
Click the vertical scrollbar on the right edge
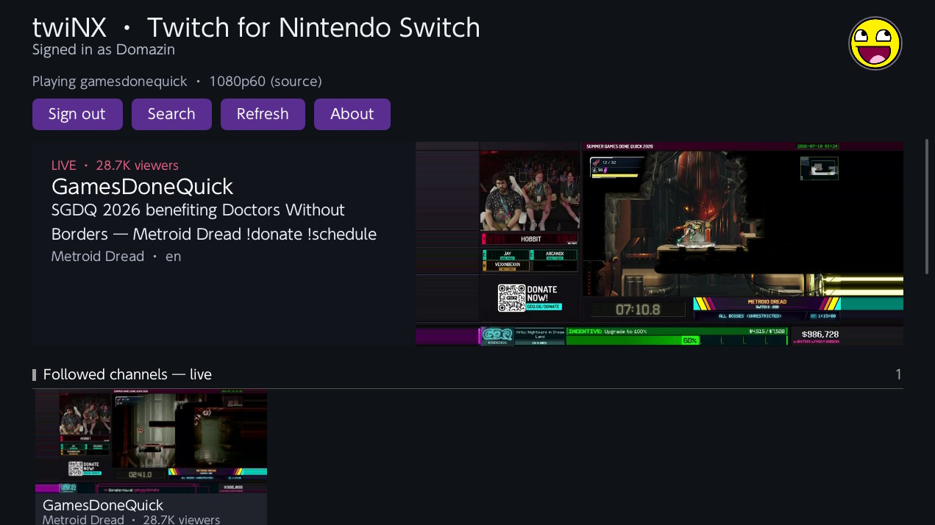click(x=927, y=206)
